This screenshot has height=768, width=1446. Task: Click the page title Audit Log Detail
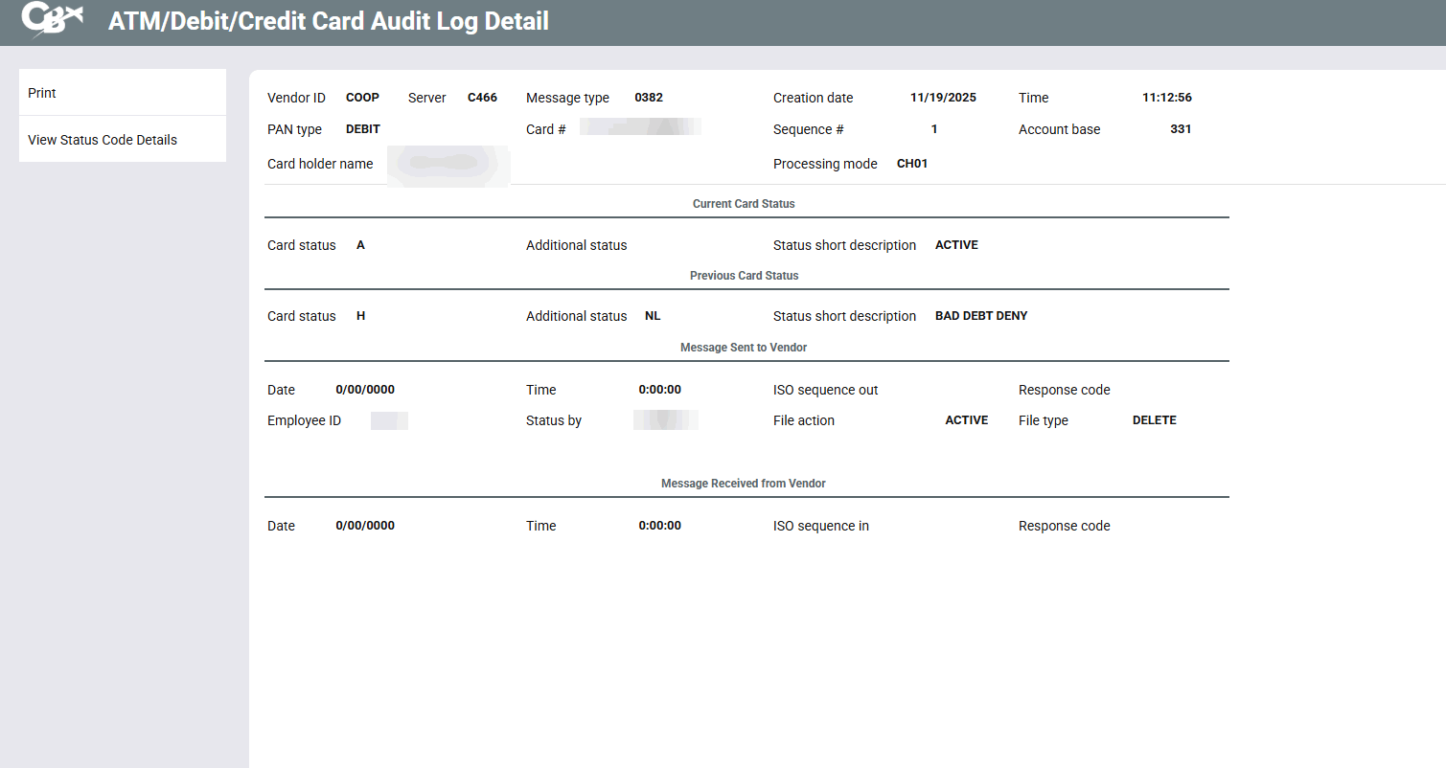328,21
